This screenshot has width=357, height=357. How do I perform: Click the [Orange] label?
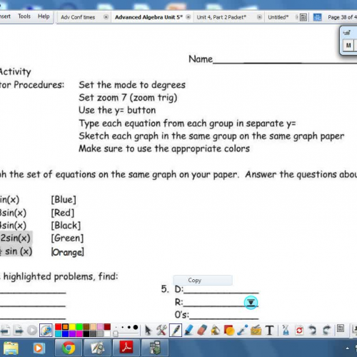[x=68, y=252]
